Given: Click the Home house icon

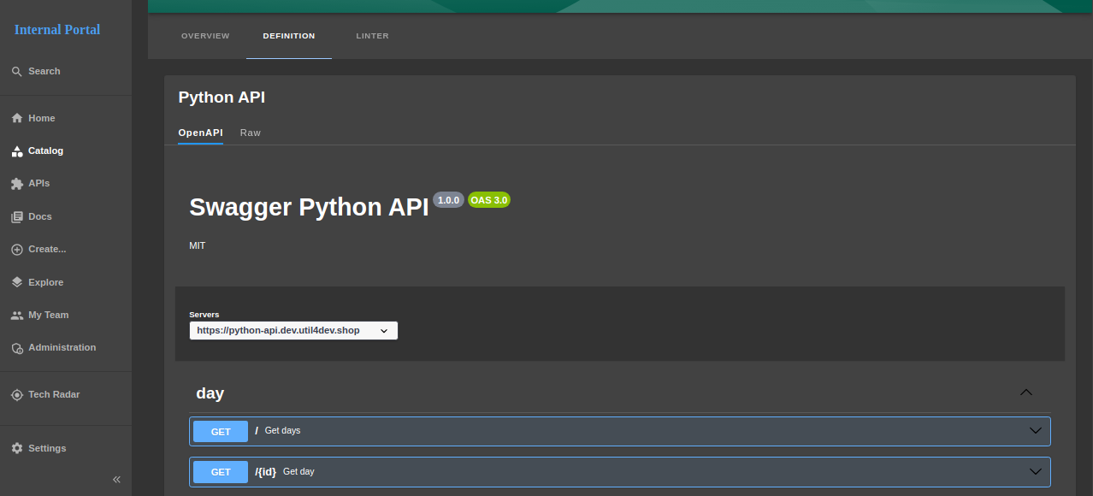Looking at the screenshot, I should tap(16, 119).
